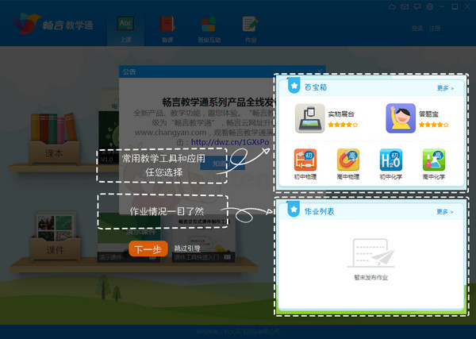Open the 课件 photo box on shelf

(55, 235)
